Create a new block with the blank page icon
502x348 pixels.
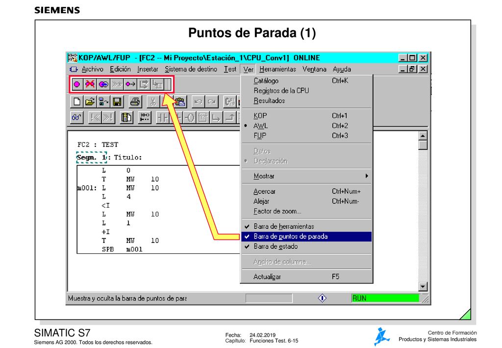tap(77, 102)
